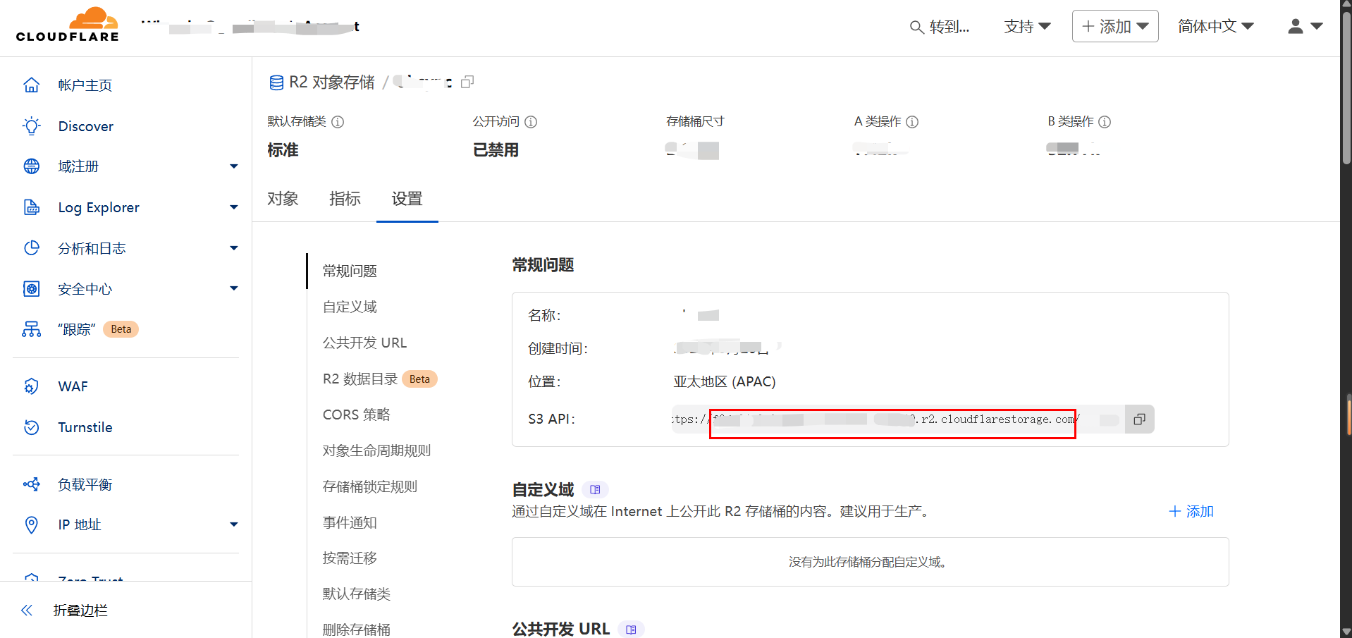Click the Cloudflare logo

click(x=68, y=25)
